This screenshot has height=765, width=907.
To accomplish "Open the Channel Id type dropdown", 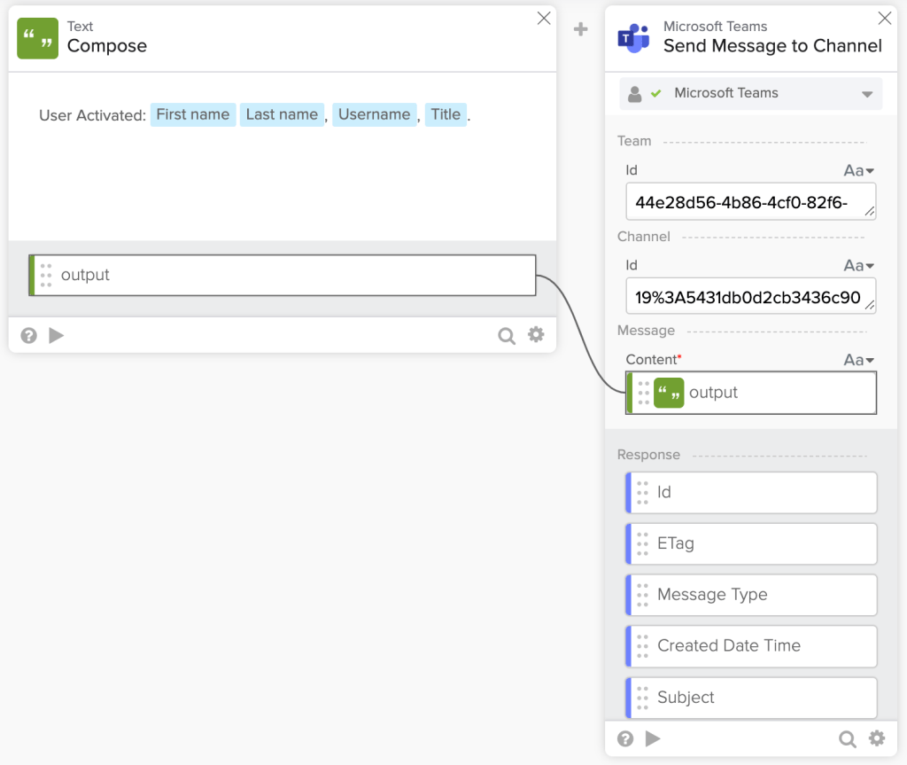I will point(858,265).
